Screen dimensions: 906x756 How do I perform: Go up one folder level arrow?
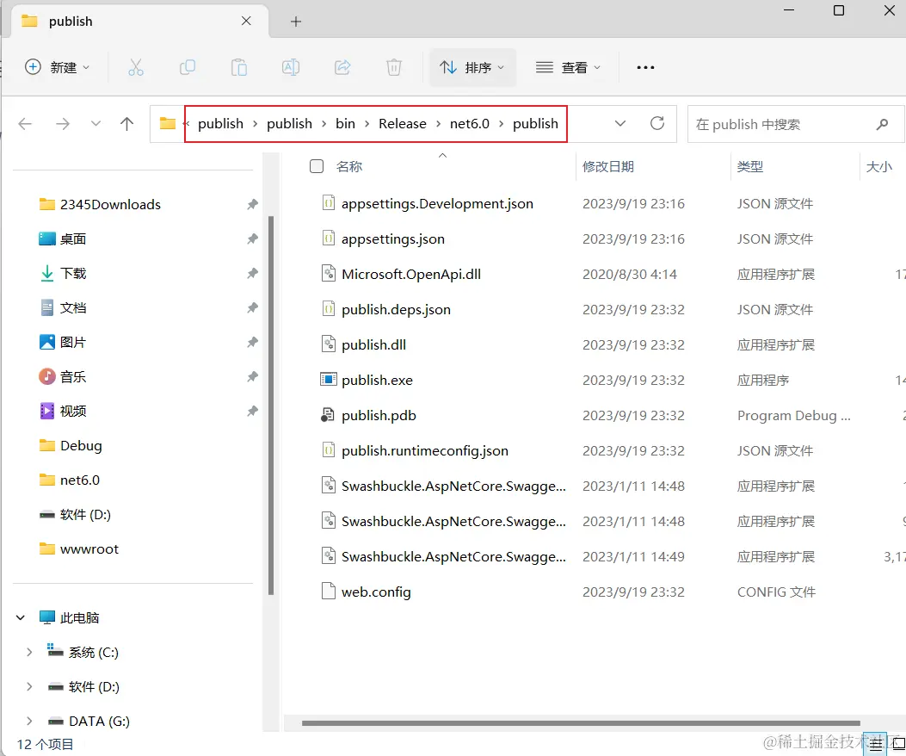(126, 124)
